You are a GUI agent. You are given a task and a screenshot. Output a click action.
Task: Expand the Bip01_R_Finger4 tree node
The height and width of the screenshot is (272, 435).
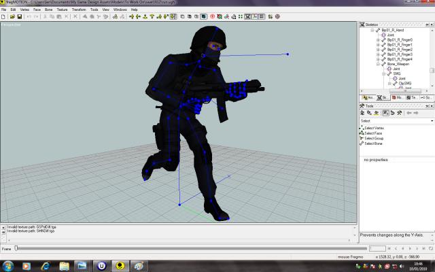pyautogui.click(x=378, y=59)
